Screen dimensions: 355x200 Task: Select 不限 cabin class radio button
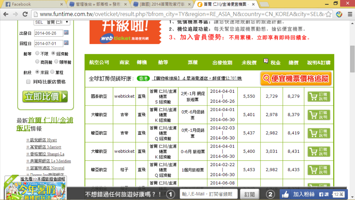coord(37,53)
